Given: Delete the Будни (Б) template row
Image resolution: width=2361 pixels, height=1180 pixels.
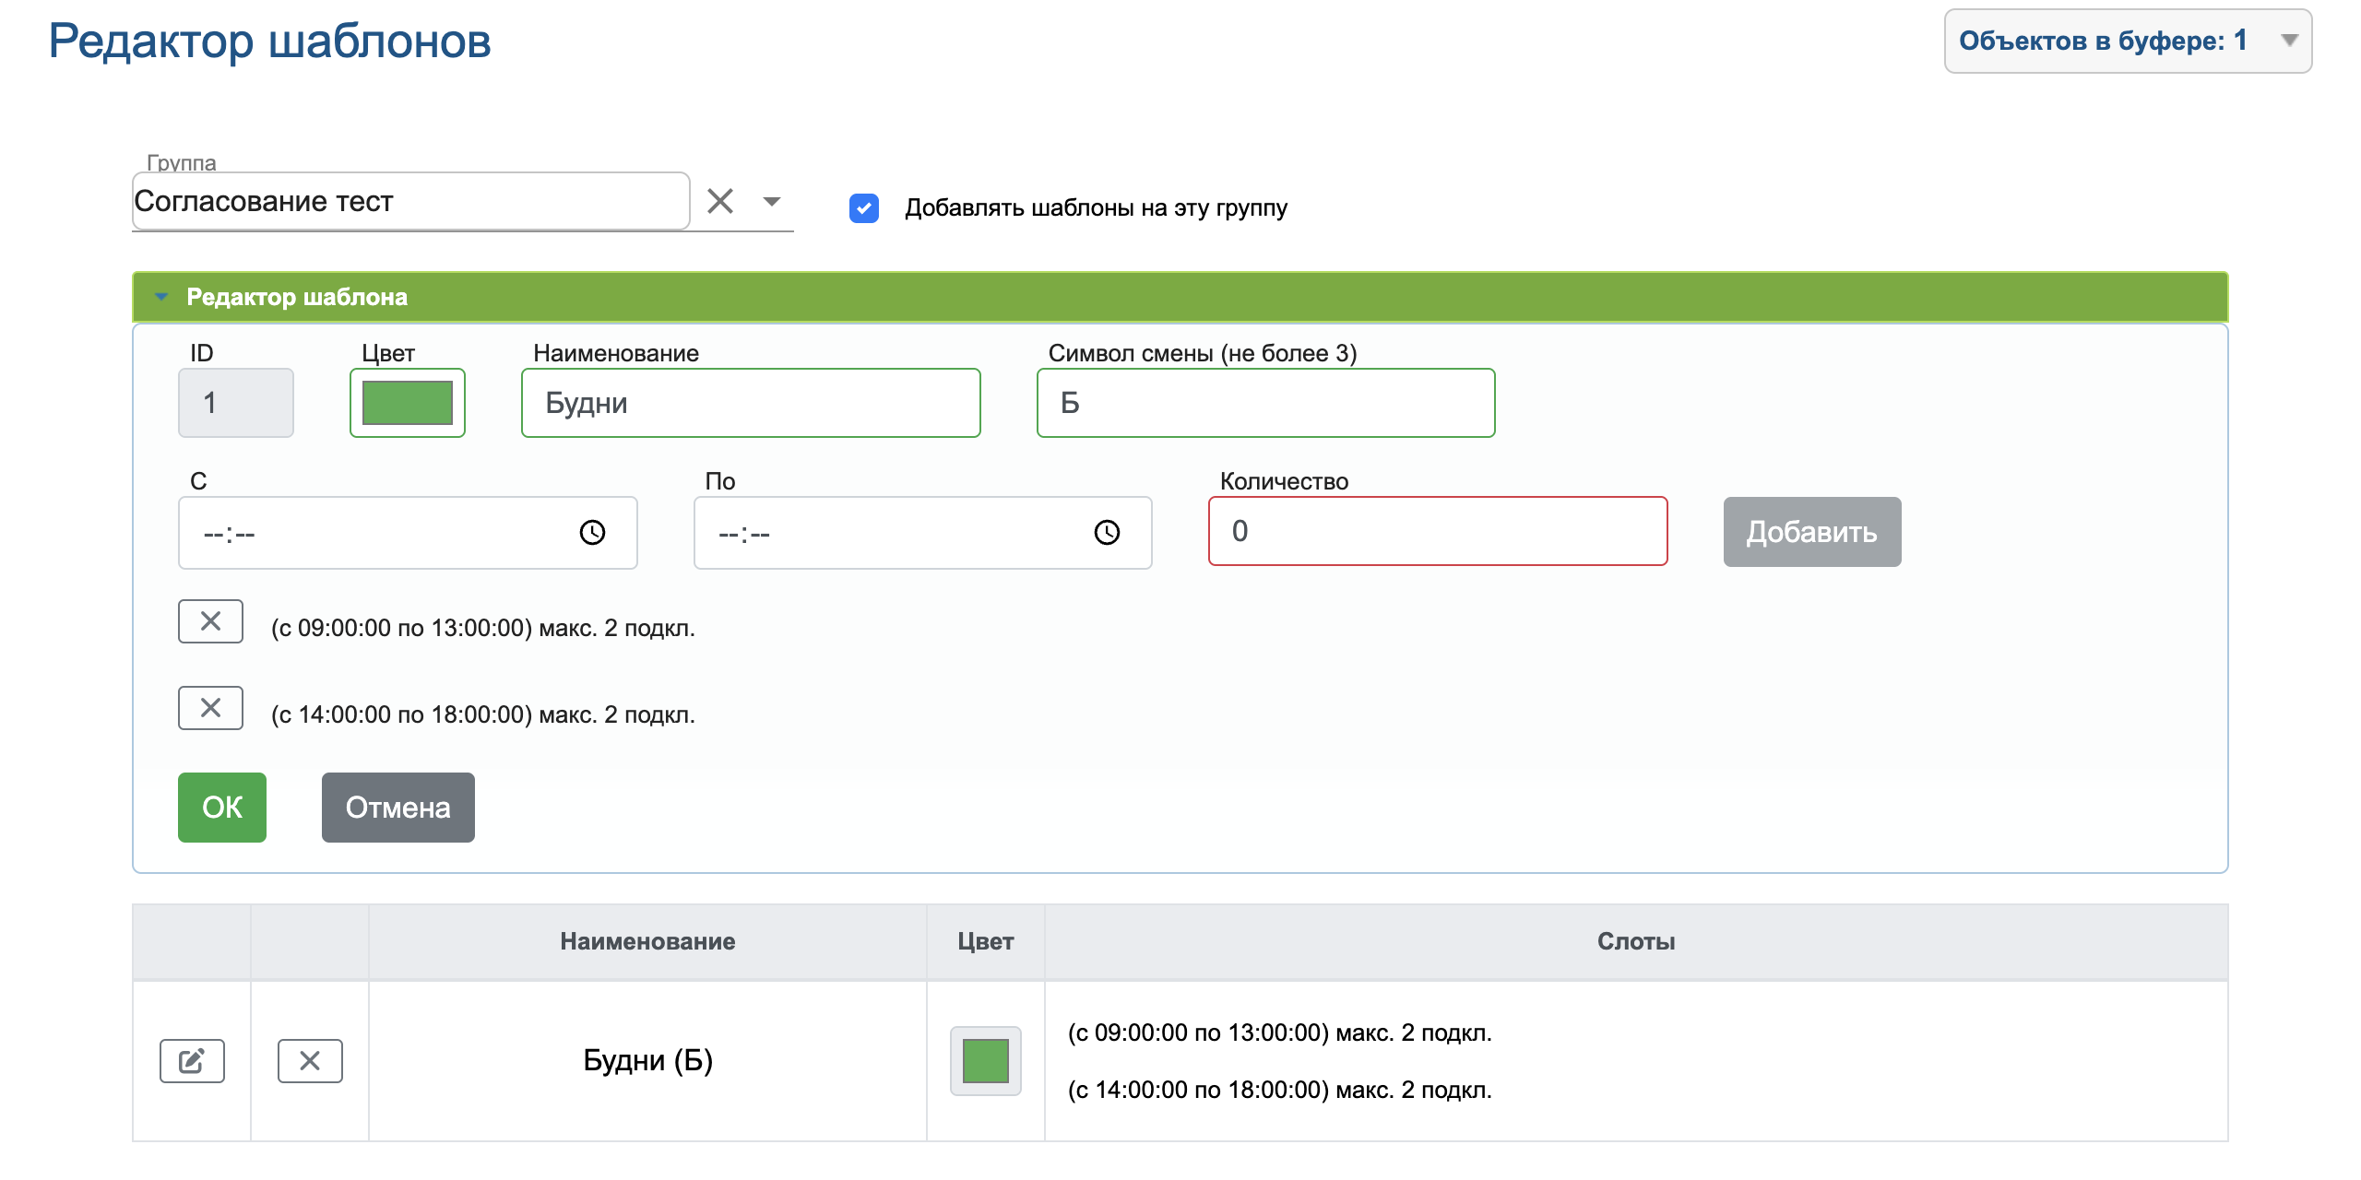Looking at the screenshot, I should [x=310, y=1061].
